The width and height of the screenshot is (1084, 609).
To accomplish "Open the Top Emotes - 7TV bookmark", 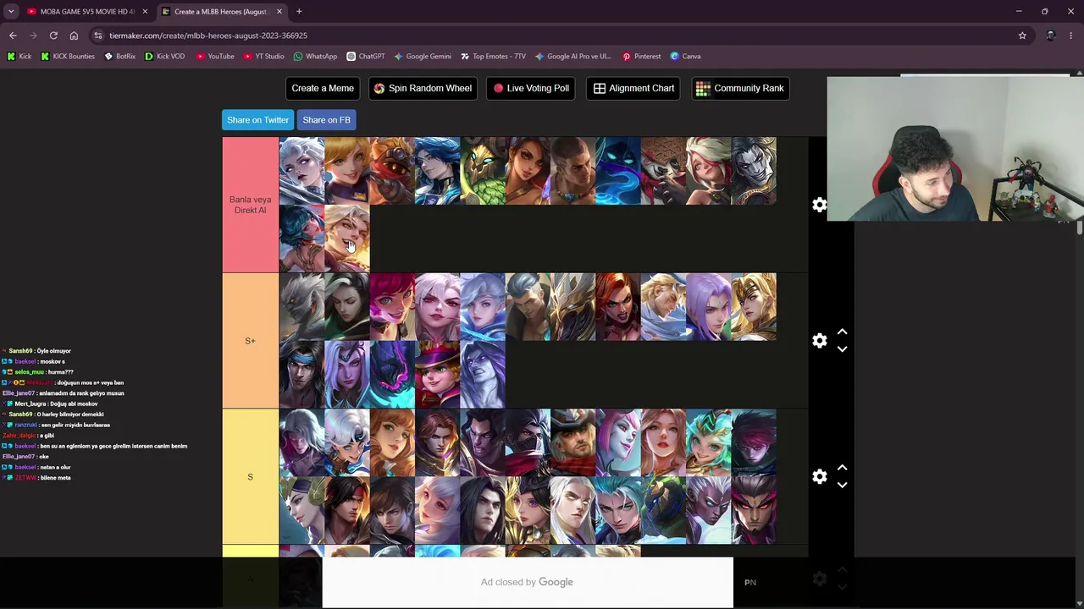I will (493, 57).
